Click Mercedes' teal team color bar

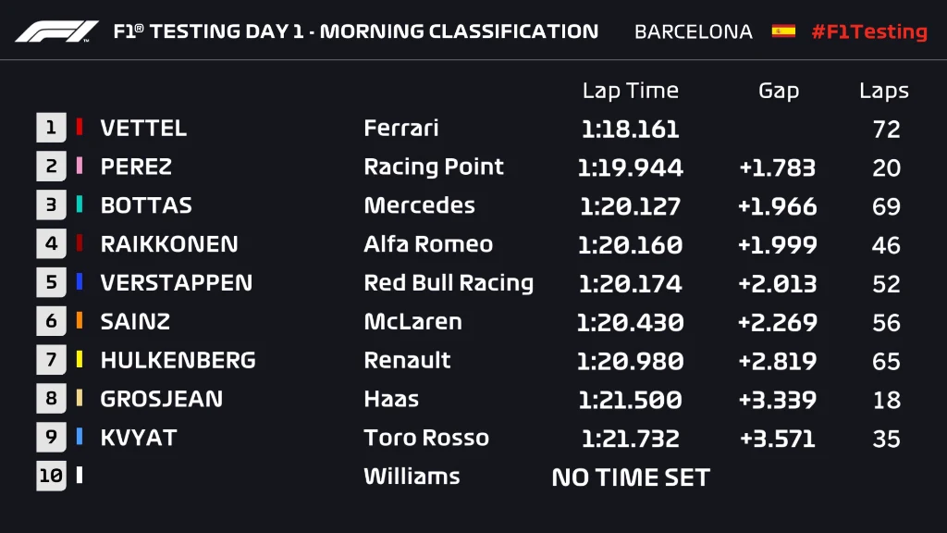80,205
